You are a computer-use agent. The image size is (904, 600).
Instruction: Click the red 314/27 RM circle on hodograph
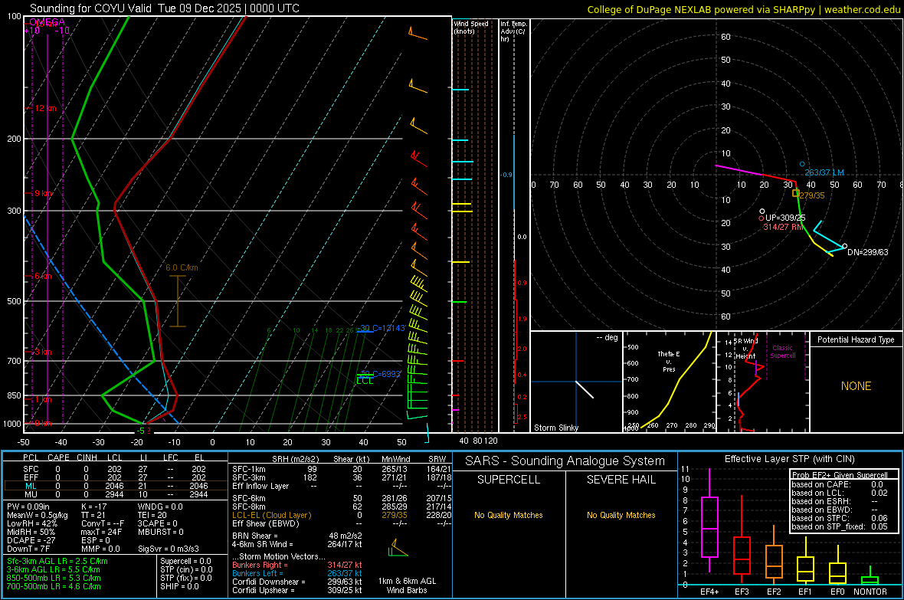point(762,218)
